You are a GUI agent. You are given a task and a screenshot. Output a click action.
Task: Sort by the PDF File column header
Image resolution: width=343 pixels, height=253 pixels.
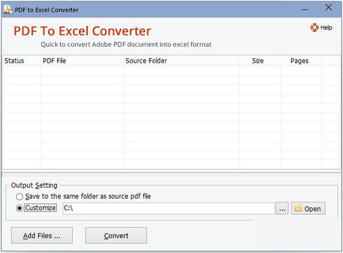[x=82, y=61]
